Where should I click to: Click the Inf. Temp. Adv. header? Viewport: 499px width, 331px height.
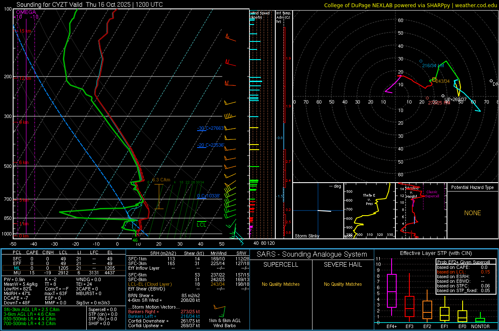[283, 17]
